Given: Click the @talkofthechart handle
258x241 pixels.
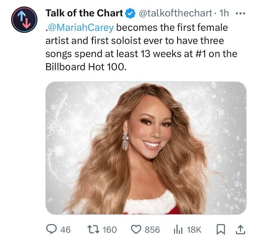Looking at the screenshot, I should pyautogui.click(x=175, y=14).
